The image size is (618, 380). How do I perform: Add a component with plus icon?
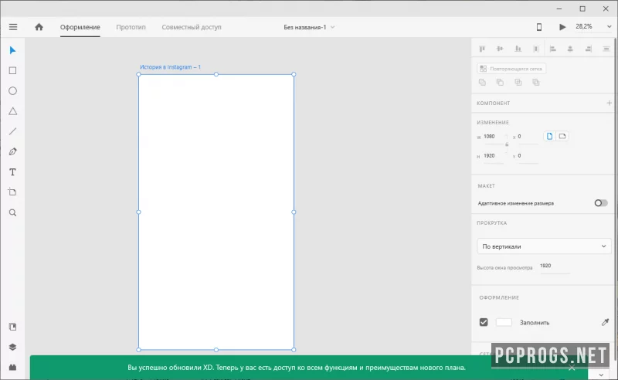pyautogui.click(x=609, y=103)
